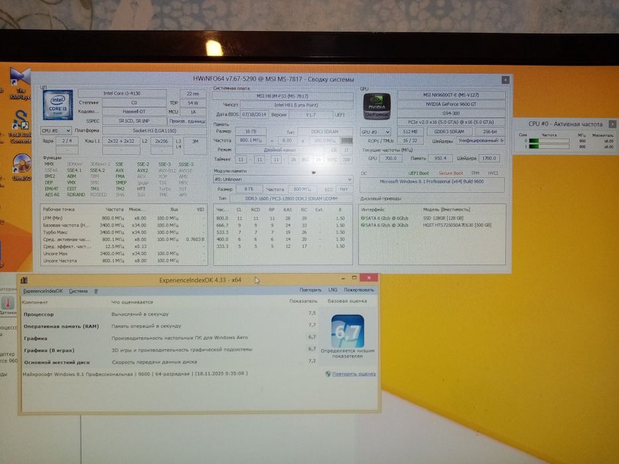The image size is (619, 464).
Task: Minimize the ExperienceIndexOK window
Action: 342,278
